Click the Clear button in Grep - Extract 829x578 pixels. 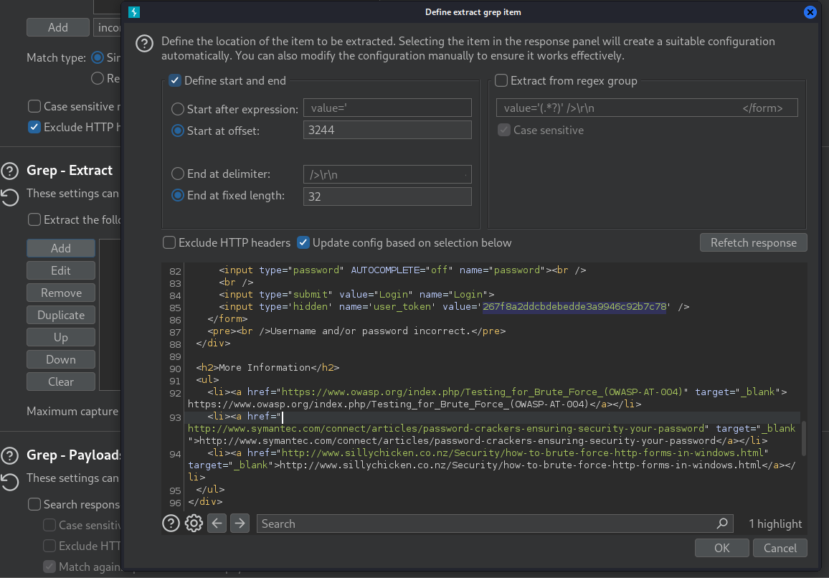point(60,382)
